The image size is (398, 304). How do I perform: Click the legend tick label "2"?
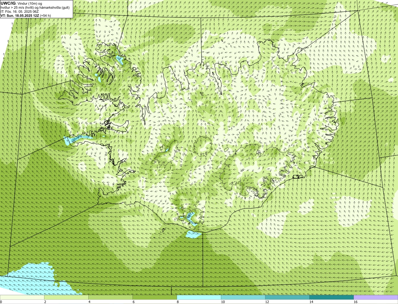click(x=45, y=302)
